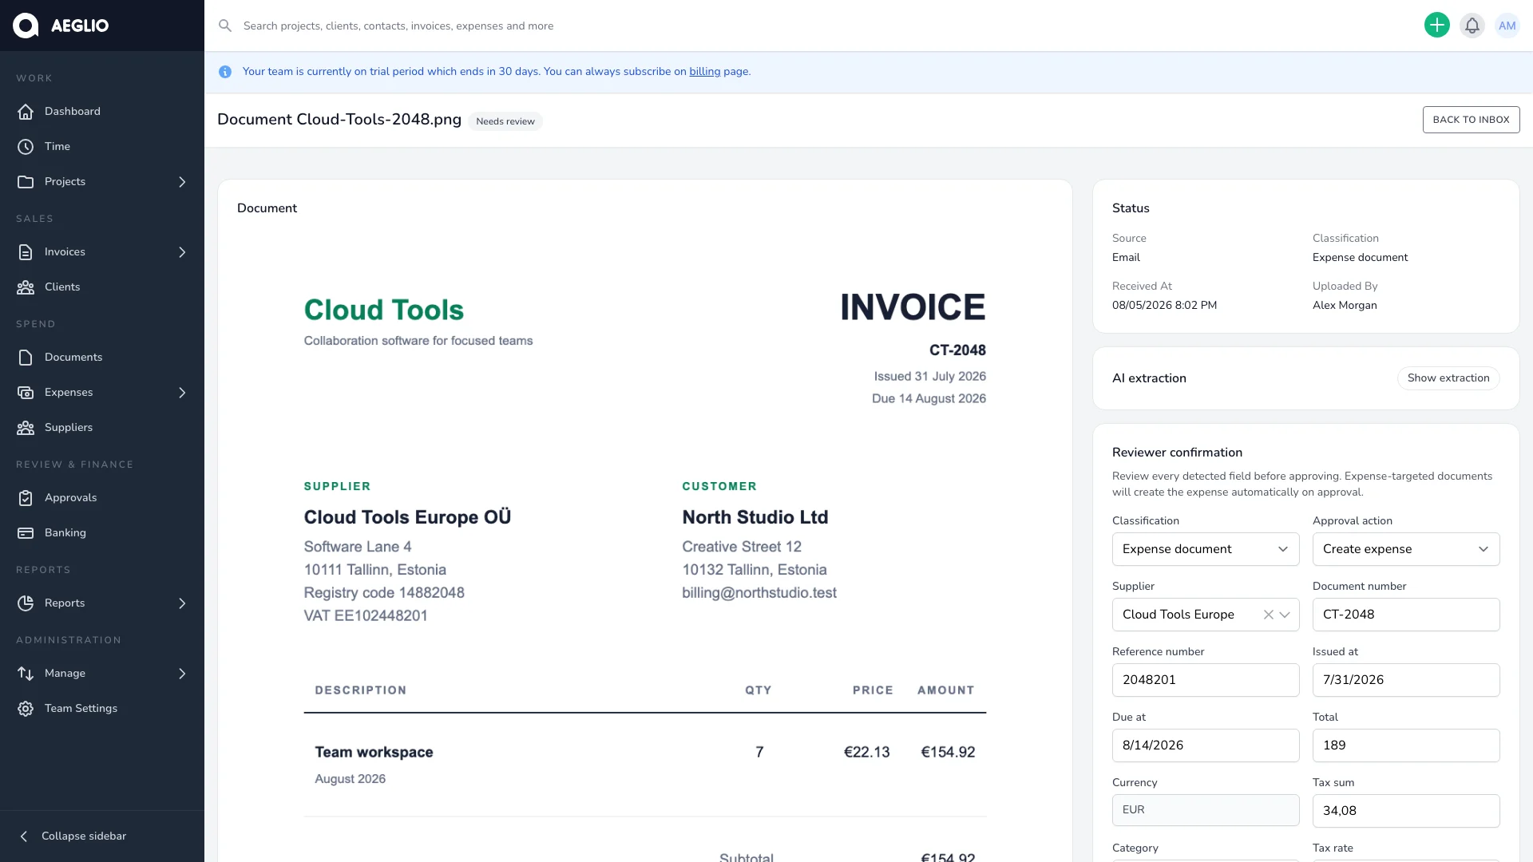Screen dimensions: 1533x862
Task: Click the Due at date field
Action: pos(1206,745)
